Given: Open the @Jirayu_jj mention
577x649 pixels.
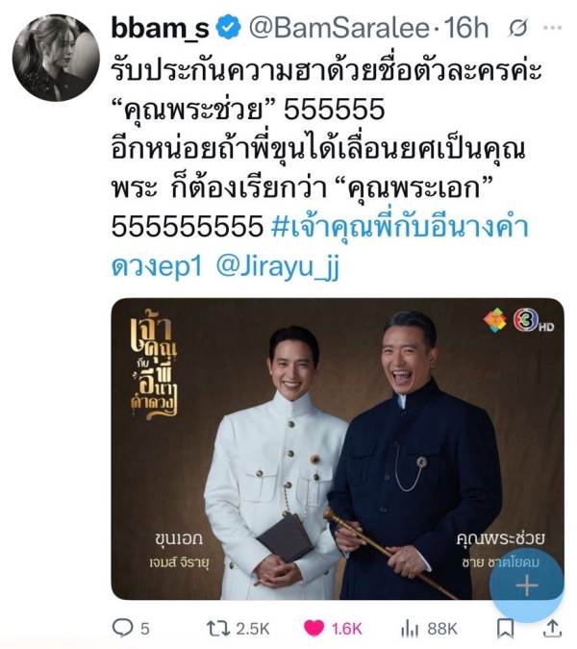Looking at the screenshot, I should (x=278, y=267).
